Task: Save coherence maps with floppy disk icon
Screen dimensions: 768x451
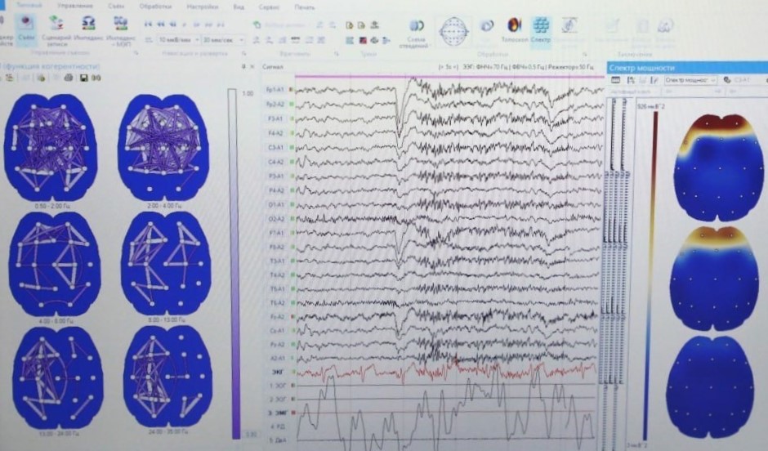Action: coord(83,78)
